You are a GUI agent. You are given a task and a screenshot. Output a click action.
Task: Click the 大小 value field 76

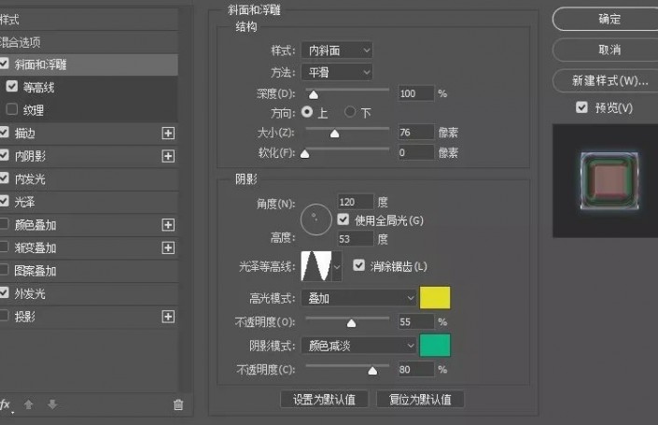(416, 133)
